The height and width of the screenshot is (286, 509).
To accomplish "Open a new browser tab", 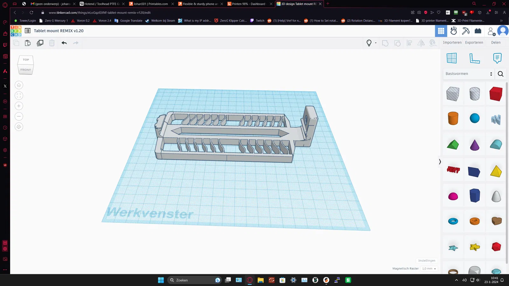I will (328, 4).
